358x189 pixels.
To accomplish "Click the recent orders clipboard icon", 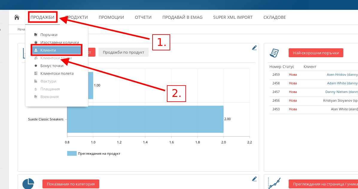I will 274,53.
